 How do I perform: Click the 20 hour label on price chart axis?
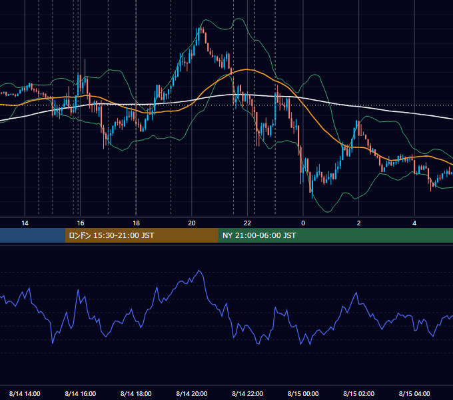pyautogui.click(x=192, y=223)
